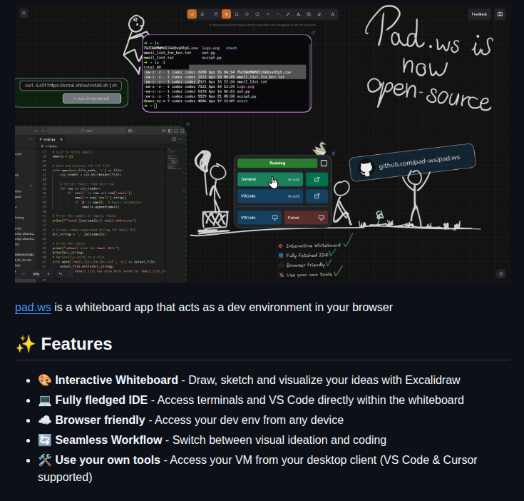Toggle the lock tool in the toolbar

(x=202, y=14)
